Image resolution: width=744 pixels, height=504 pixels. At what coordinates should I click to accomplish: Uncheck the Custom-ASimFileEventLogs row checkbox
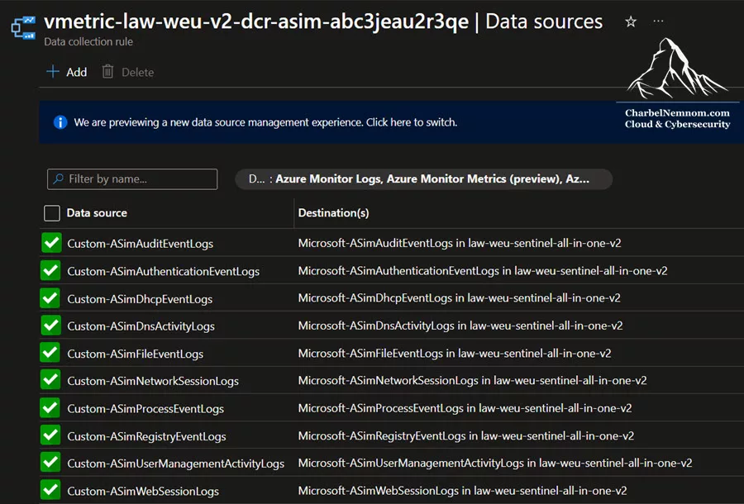pyautogui.click(x=50, y=353)
